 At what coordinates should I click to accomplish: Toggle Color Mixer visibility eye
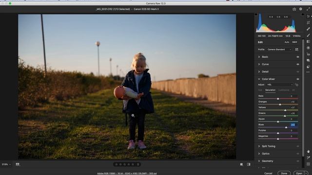tap(298, 79)
